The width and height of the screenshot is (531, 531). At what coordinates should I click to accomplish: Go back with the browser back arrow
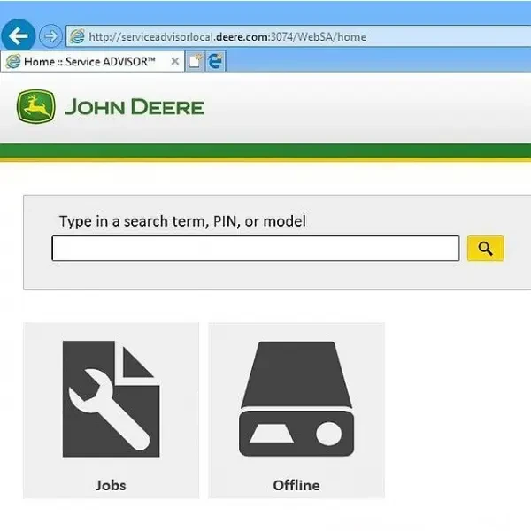click(18, 36)
